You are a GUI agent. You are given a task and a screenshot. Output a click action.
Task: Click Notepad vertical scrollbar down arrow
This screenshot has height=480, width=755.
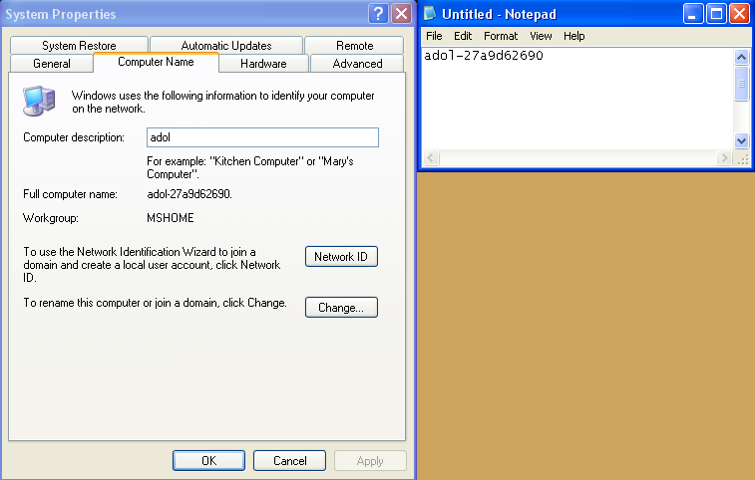[741, 141]
